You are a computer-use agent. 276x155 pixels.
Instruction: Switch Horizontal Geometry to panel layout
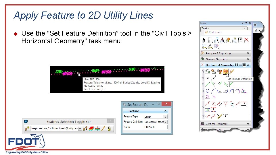244,65
